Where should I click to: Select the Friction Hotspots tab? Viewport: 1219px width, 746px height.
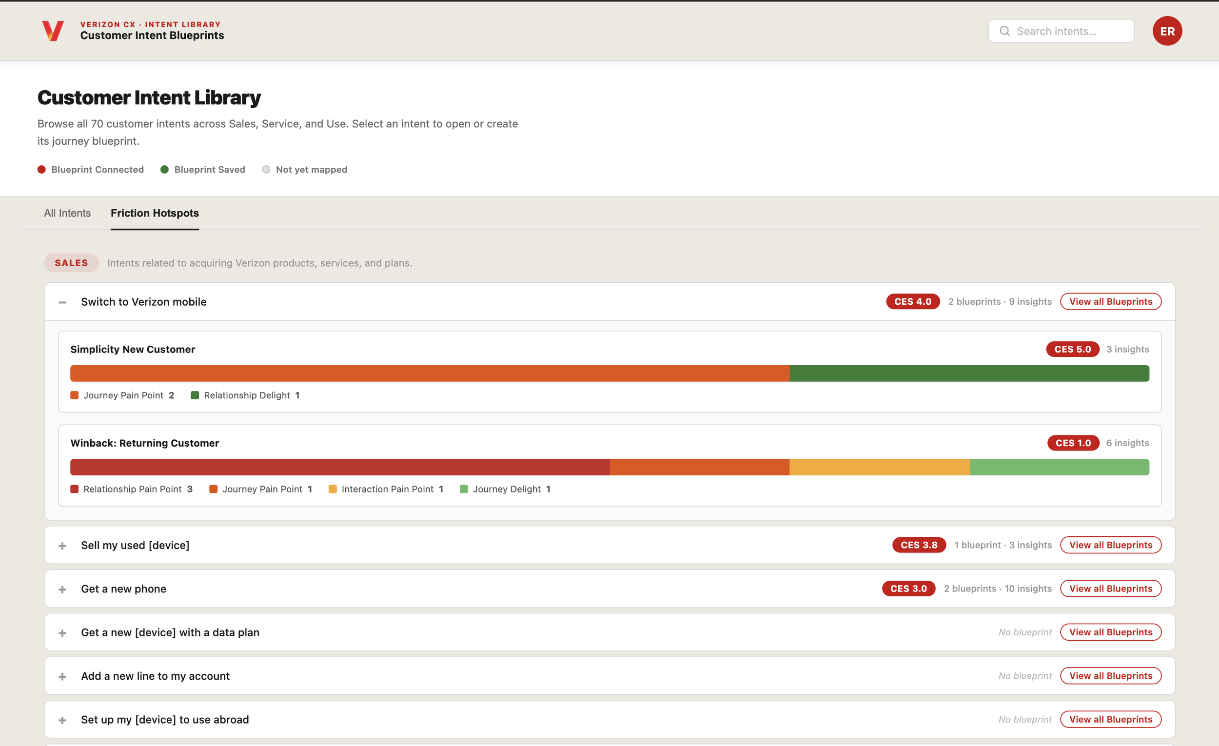(x=155, y=213)
